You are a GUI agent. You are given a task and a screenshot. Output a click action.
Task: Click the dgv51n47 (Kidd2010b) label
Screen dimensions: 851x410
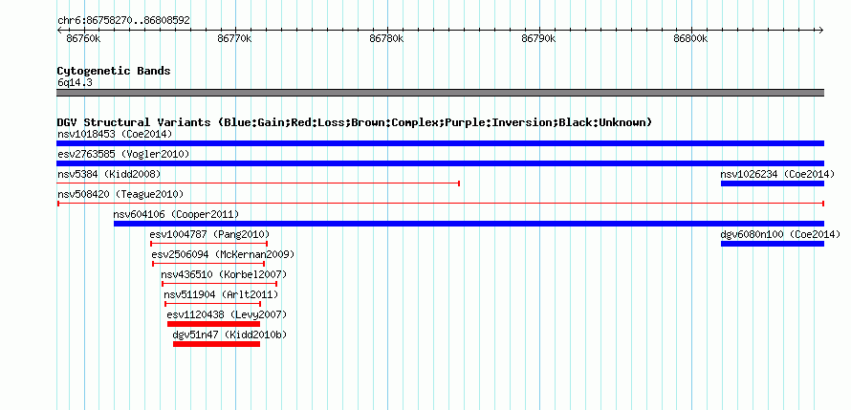tap(229, 334)
